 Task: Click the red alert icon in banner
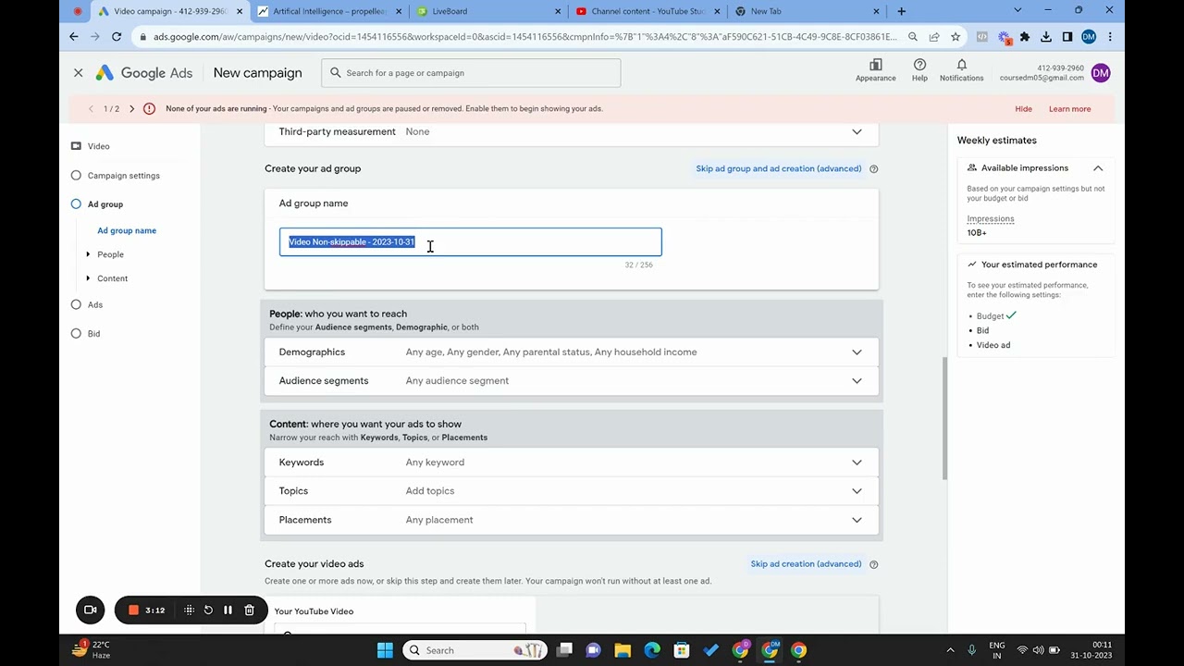149,109
